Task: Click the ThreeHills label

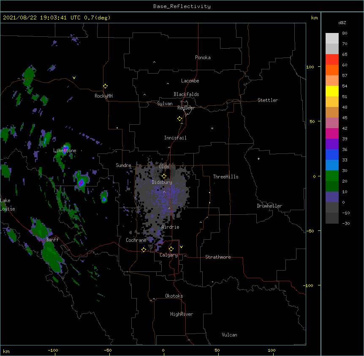Action: pyautogui.click(x=225, y=177)
